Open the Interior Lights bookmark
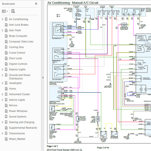 click(x=17, y=100)
